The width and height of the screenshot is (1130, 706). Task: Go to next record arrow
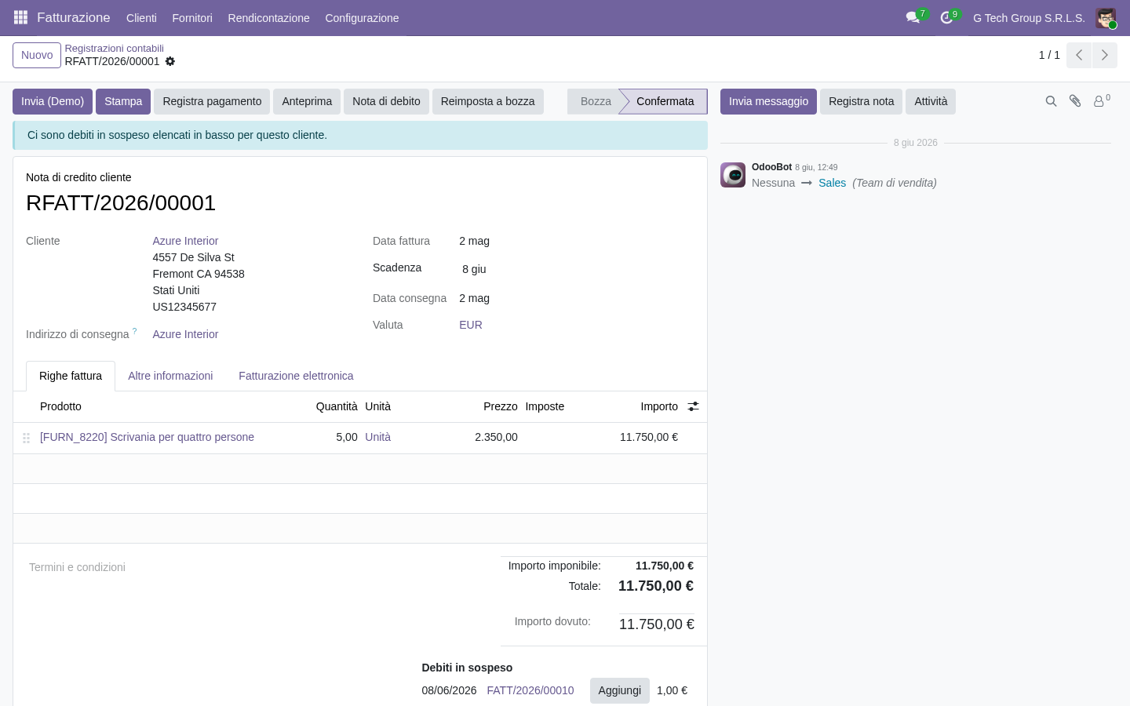[1105, 55]
